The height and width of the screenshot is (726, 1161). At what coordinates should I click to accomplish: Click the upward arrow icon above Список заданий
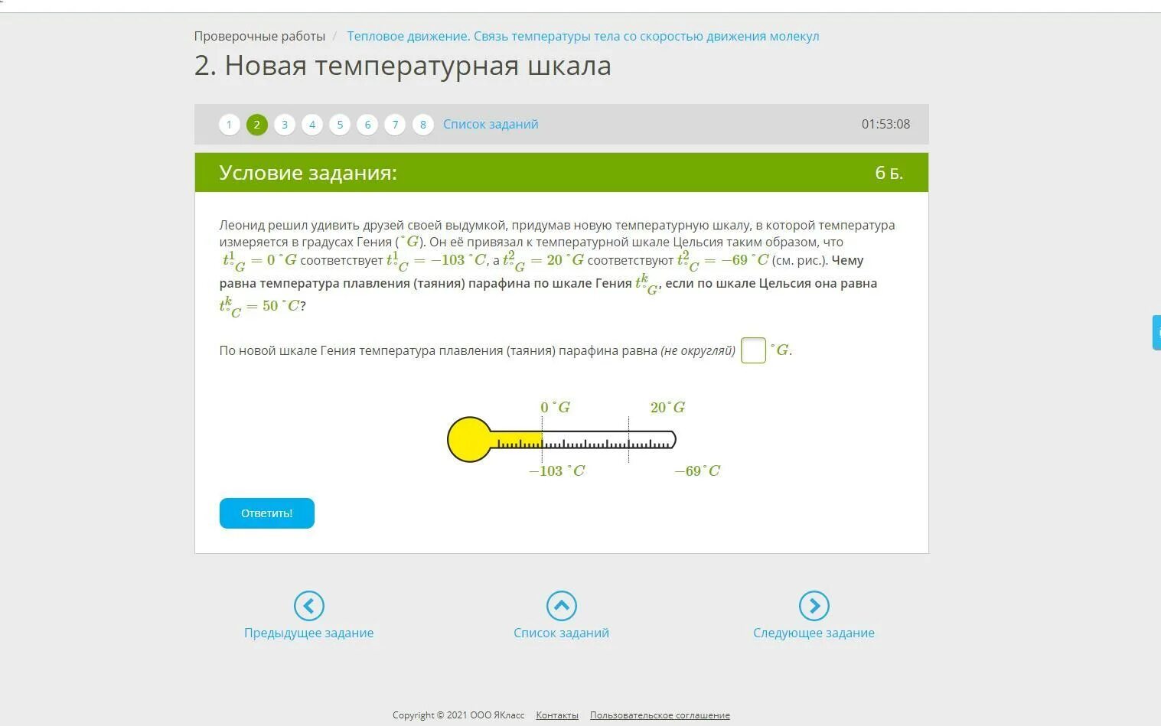pos(561,604)
